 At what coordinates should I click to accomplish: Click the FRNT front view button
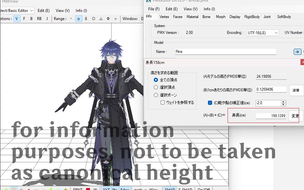[78, 189]
